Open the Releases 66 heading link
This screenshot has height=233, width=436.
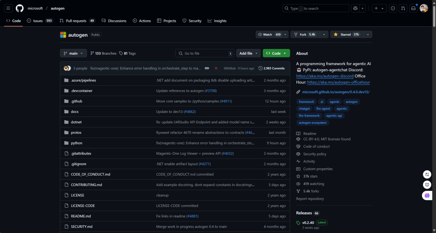[307, 213]
